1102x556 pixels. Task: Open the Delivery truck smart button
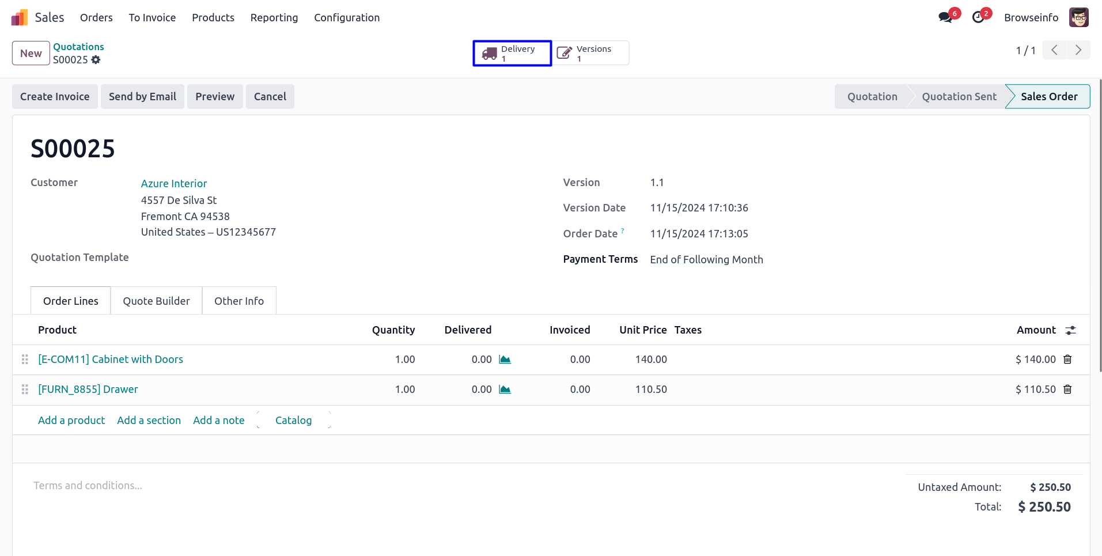click(512, 54)
